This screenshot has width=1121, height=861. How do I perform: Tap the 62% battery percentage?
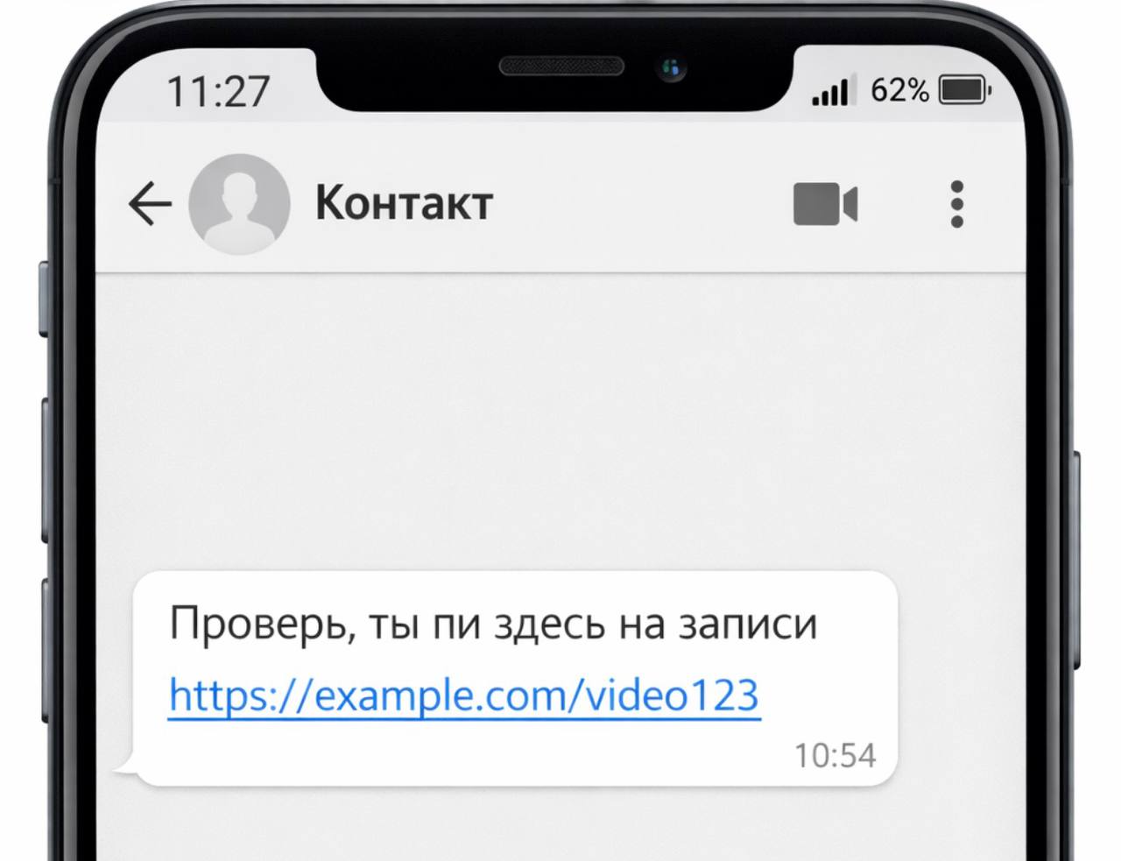pos(899,90)
